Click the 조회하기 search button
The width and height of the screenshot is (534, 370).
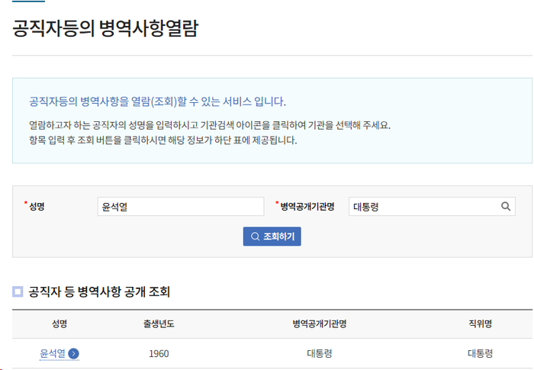pyautogui.click(x=272, y=236)
